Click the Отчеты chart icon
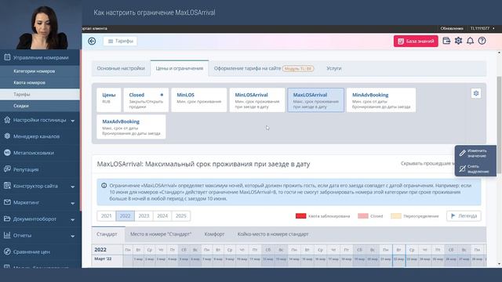This screenshot has height=282, width=502. [7, 235]
